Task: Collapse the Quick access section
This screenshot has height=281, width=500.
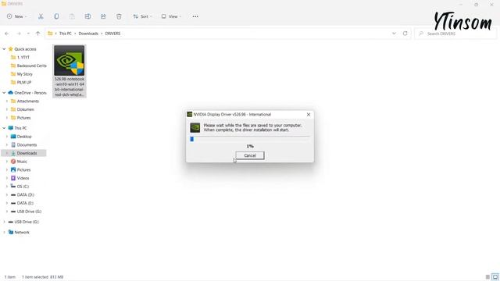Action: point(4,49)
